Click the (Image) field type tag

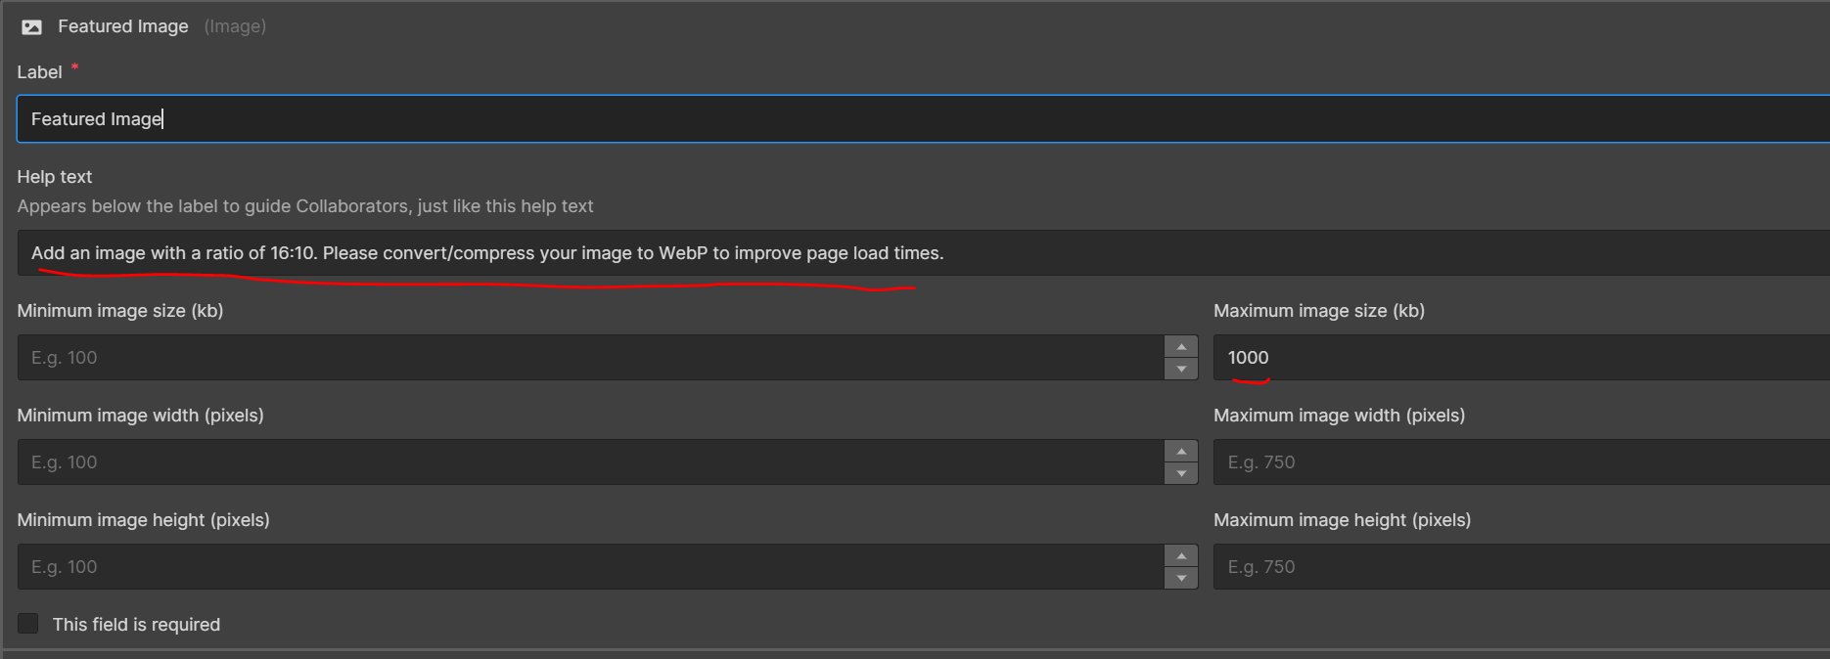click(x=235, y=26)
